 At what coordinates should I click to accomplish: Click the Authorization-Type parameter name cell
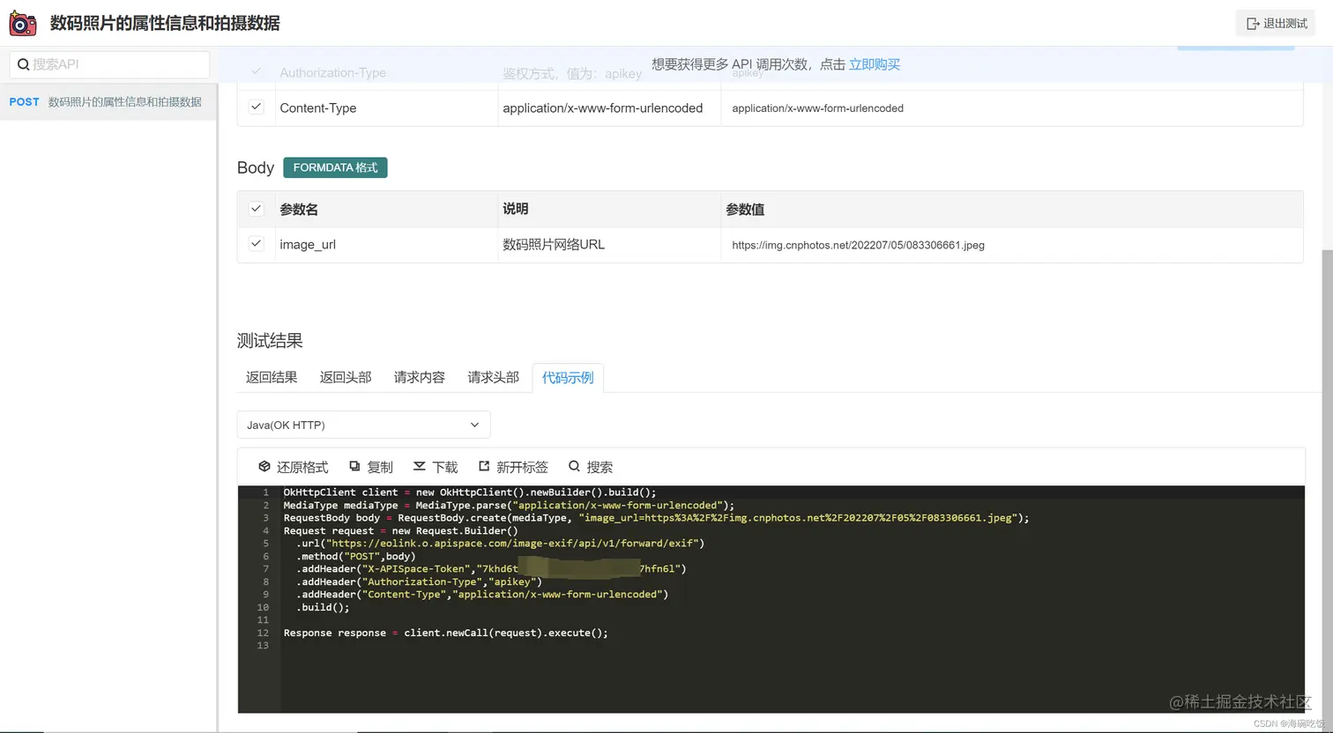pos(386,73)
